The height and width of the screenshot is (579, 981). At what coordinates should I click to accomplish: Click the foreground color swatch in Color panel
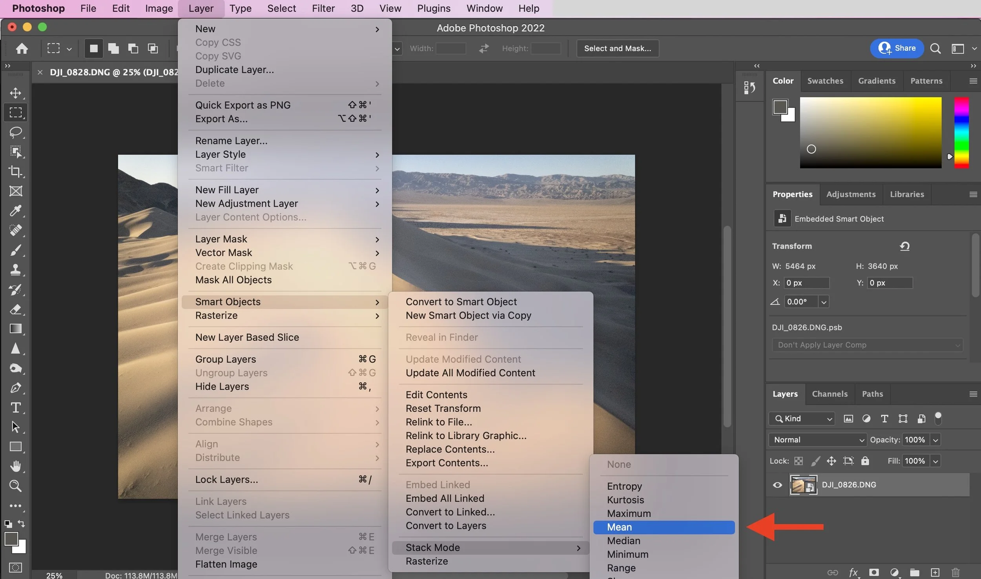click(x=780, y=107)
